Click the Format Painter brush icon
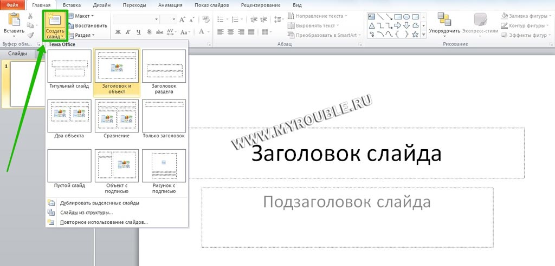 click(31, 35)
